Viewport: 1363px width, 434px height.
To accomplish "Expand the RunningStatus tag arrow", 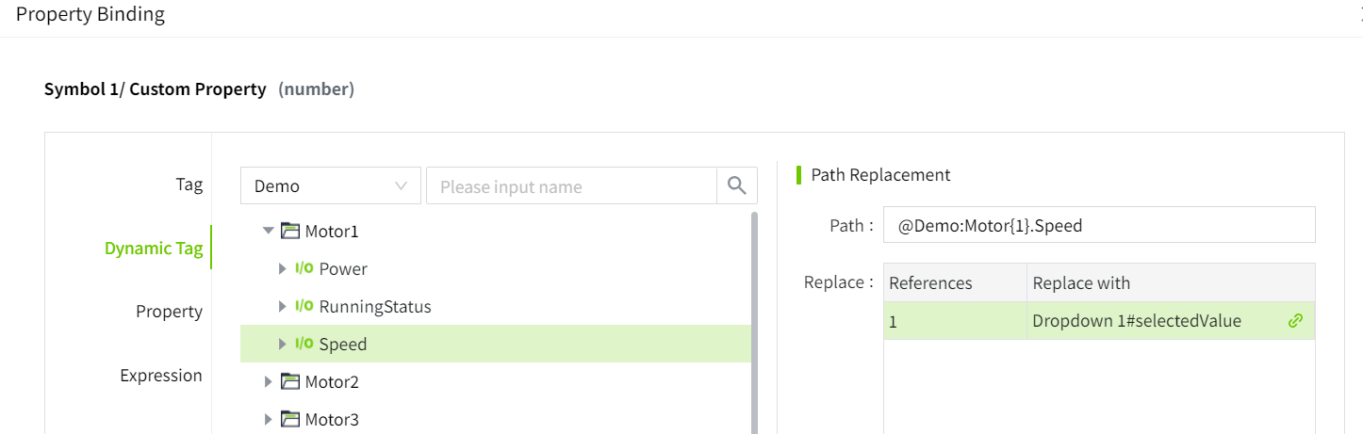I will coord(282,307).
